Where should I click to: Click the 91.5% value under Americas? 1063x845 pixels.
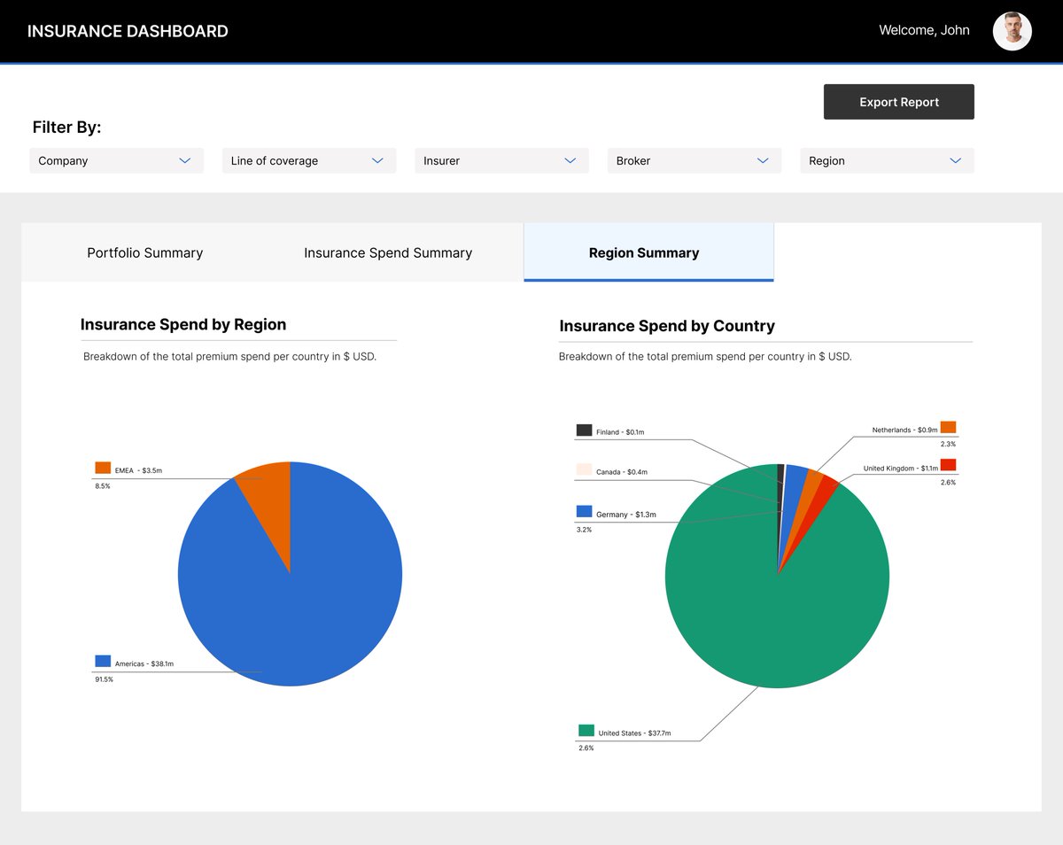click(105, 679)
